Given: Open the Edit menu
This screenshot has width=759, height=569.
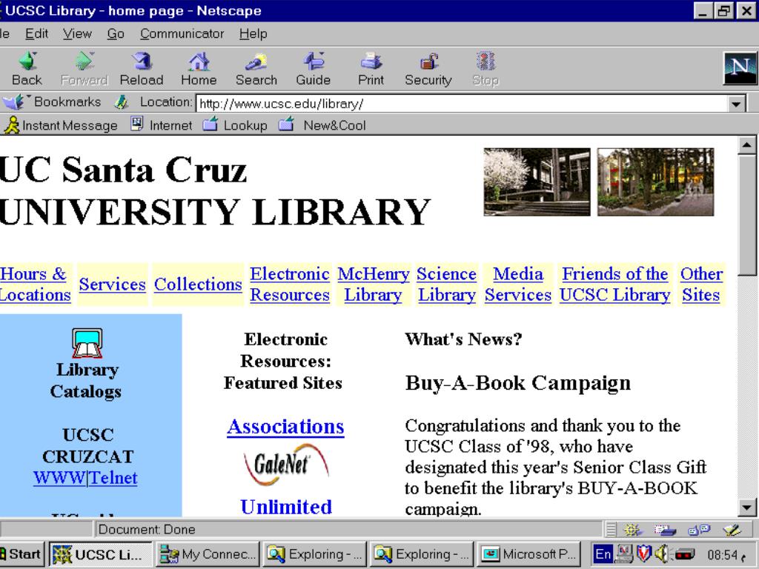Looking at the screenshot, I should (x=36, y=34).
